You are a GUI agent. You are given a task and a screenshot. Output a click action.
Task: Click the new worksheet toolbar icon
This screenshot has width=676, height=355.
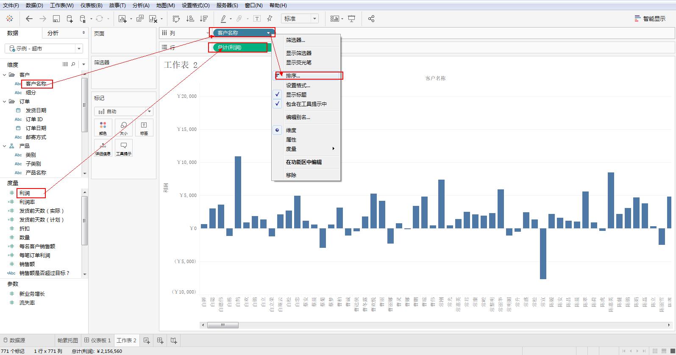122,19
